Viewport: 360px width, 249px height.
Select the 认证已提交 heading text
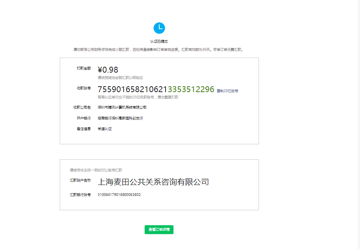159,41
